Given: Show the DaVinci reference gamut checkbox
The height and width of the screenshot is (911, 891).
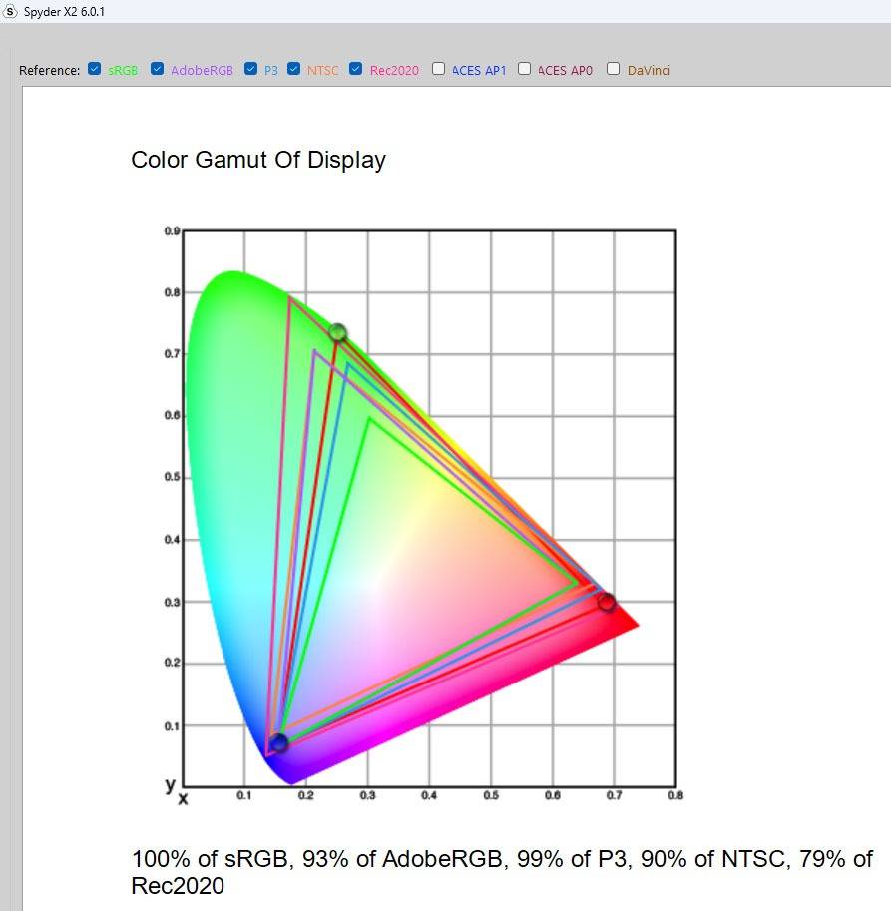Looking at the screenshot, I should click(x=614, y=69).
